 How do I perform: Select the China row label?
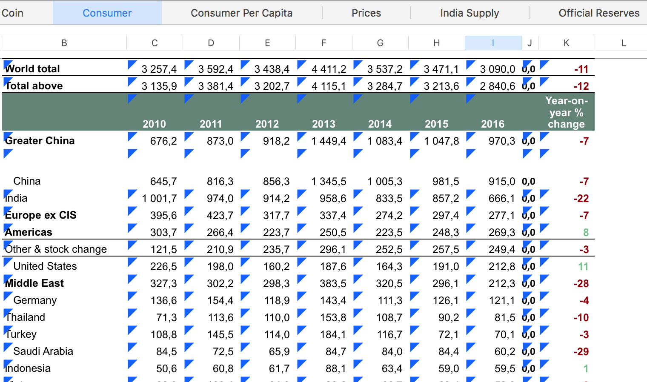pyautogui.click(x=27, y=181)
